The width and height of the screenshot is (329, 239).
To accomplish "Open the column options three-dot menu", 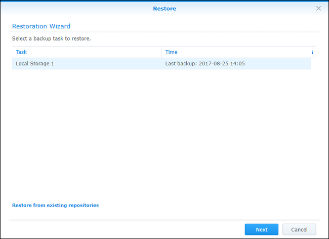I will (x=312, y=52).
